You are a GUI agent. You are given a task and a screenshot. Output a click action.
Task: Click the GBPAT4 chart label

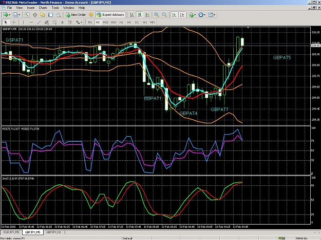[188, 114]
